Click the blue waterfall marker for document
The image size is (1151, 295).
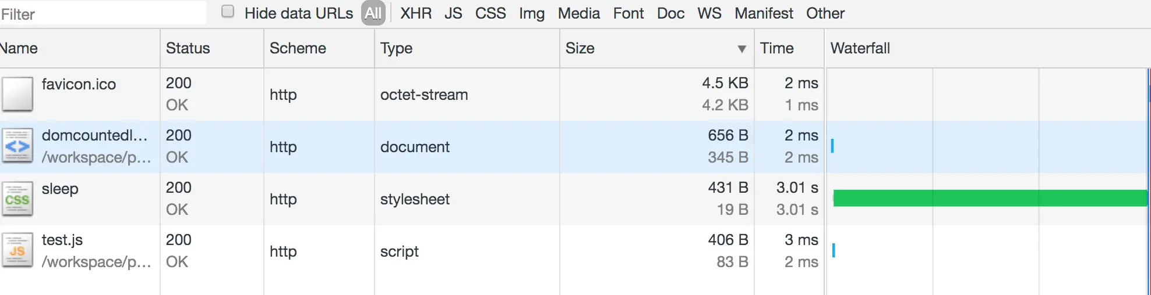coord(832,146)
